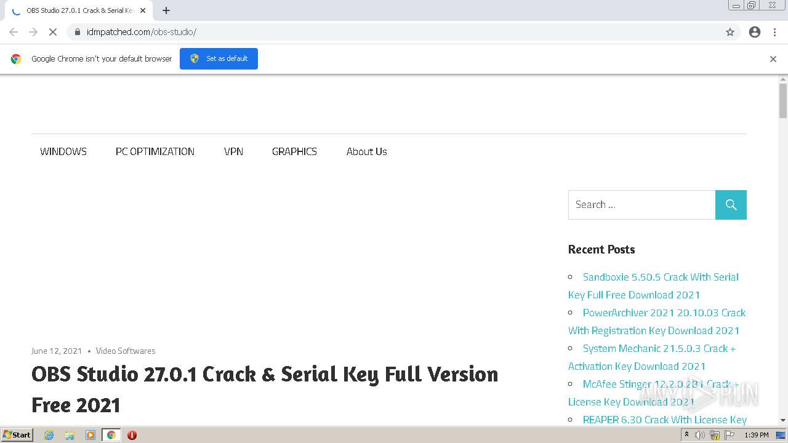Open REAPER 6.30 Crack post link
This screenshot has width=788, height=443.
(x=664, y=420)
